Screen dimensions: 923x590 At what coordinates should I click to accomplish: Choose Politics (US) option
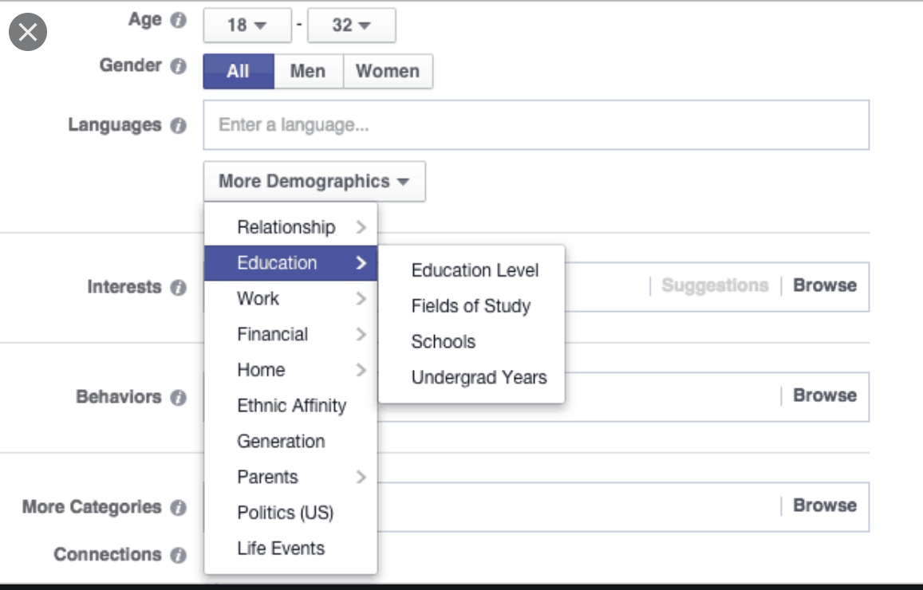291,513
